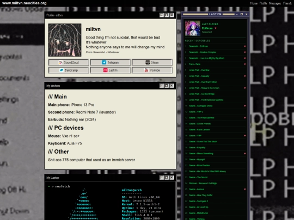Click the heart on scrobble number 16
This screenshot has width=294, height=220.
coord(244,136)
